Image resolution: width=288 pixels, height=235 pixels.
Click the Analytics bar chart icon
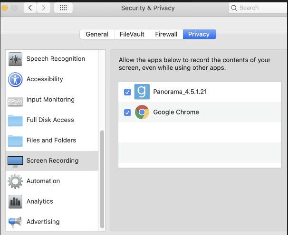pyautogui.click(x=15, y=202)
